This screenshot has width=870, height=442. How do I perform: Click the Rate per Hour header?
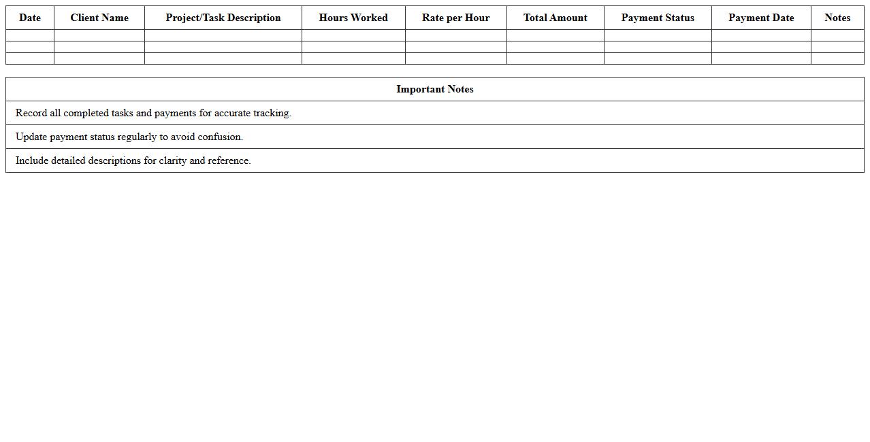tap(455, 18)
